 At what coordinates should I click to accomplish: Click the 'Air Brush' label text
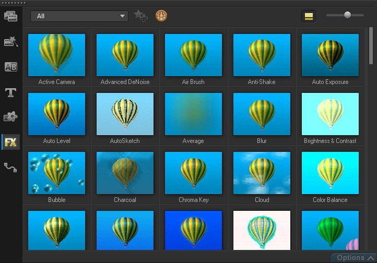click(193, 82)
